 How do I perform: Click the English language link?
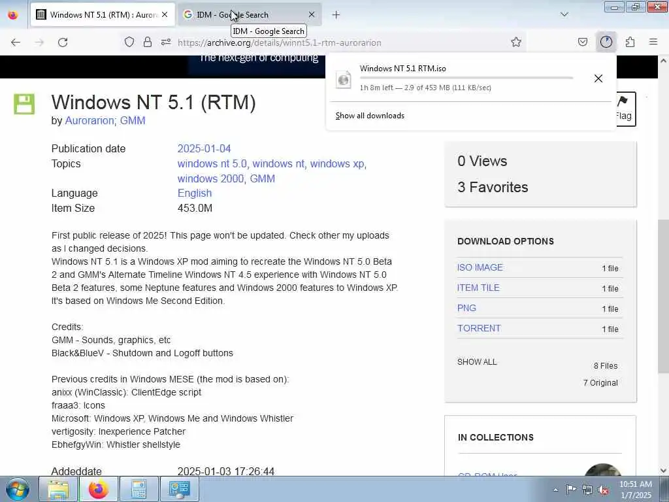[195, 193]
